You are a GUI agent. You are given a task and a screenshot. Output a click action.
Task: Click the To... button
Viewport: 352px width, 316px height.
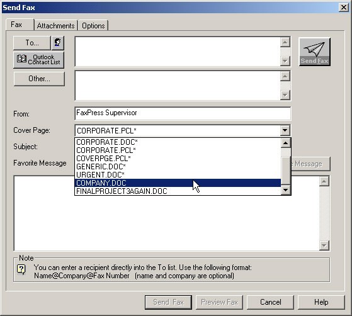pyautogui.click(x=32, y=43)
